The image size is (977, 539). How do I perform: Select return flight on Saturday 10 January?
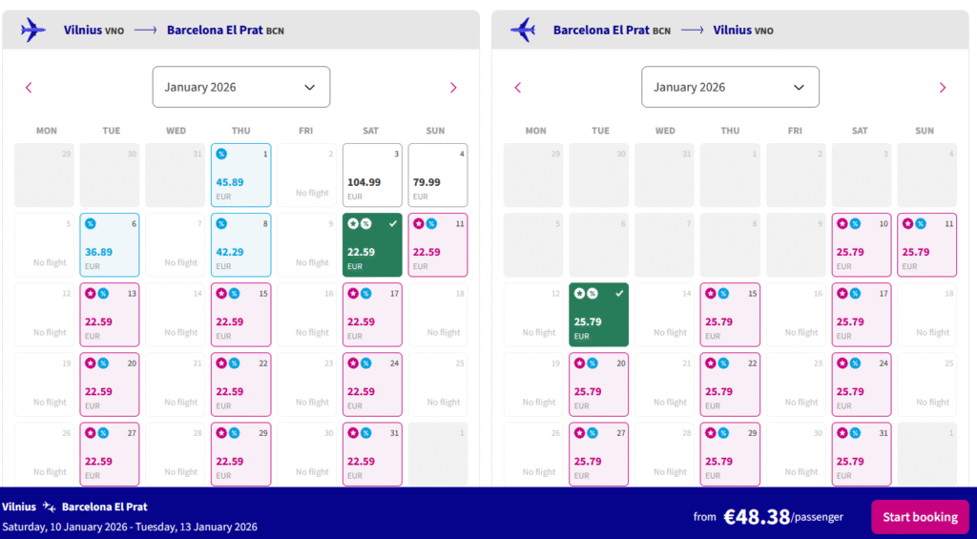(x=862, y=245)
